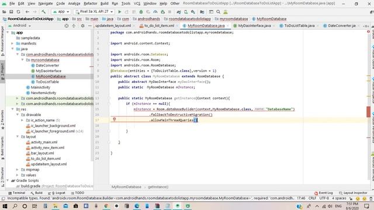This screenshot has height=210, width=374.
Task: Open Task View on the taskbar
Action: coord(34,206)
